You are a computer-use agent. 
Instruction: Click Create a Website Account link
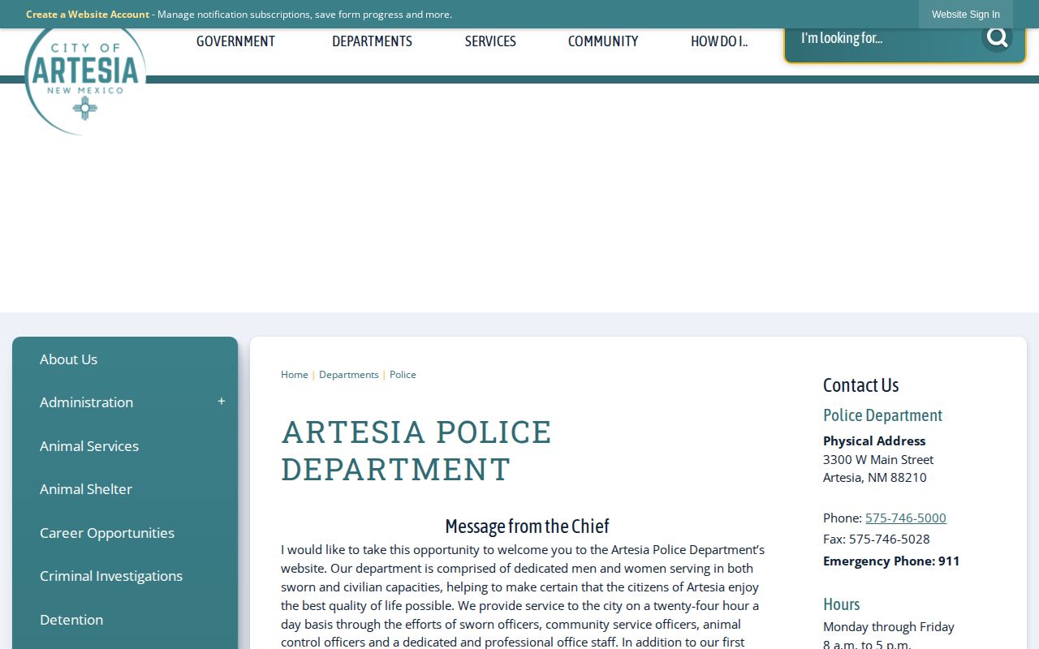(88, 15)
